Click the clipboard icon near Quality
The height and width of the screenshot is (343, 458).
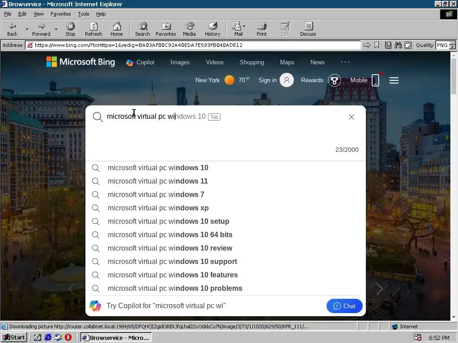(408, 45)
